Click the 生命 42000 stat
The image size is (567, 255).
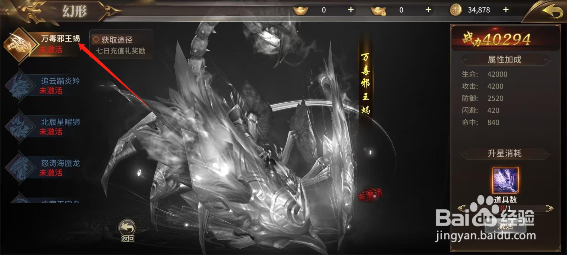tap(485, 74)
